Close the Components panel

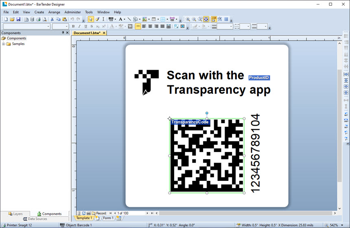(67, 33)
